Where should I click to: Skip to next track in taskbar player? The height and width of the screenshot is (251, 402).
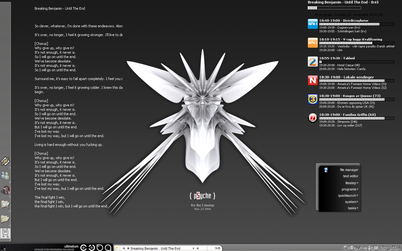[x=198, y=248]
